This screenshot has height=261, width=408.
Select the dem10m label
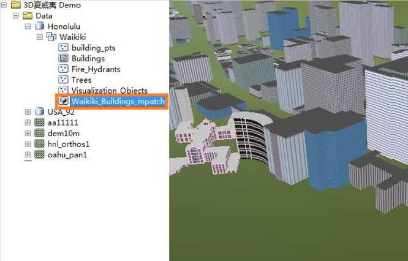pos(64,133)
